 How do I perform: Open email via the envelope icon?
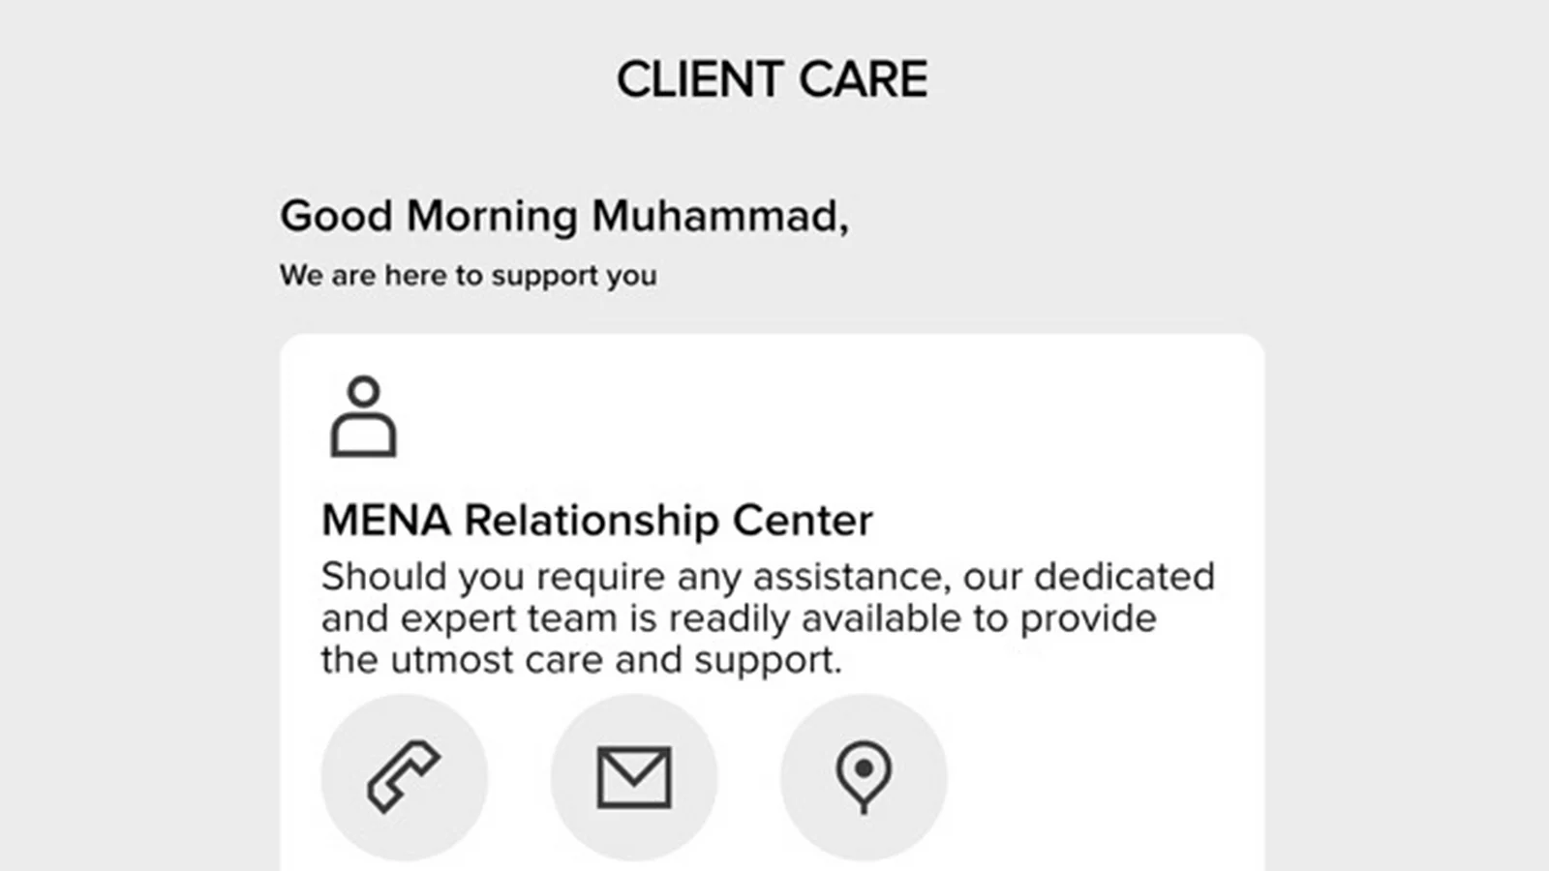634,776
